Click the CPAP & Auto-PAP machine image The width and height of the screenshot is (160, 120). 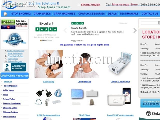(x=120, y=63)
